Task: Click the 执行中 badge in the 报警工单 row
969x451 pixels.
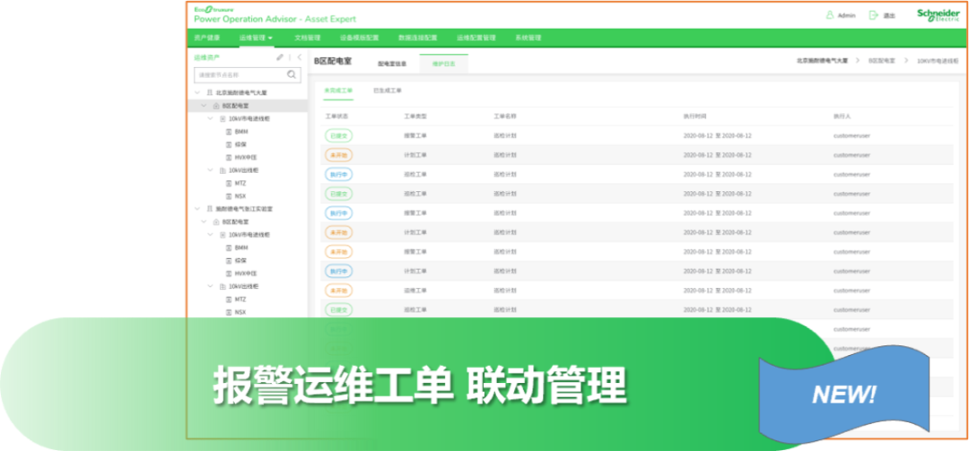Action: coord(338,213)
